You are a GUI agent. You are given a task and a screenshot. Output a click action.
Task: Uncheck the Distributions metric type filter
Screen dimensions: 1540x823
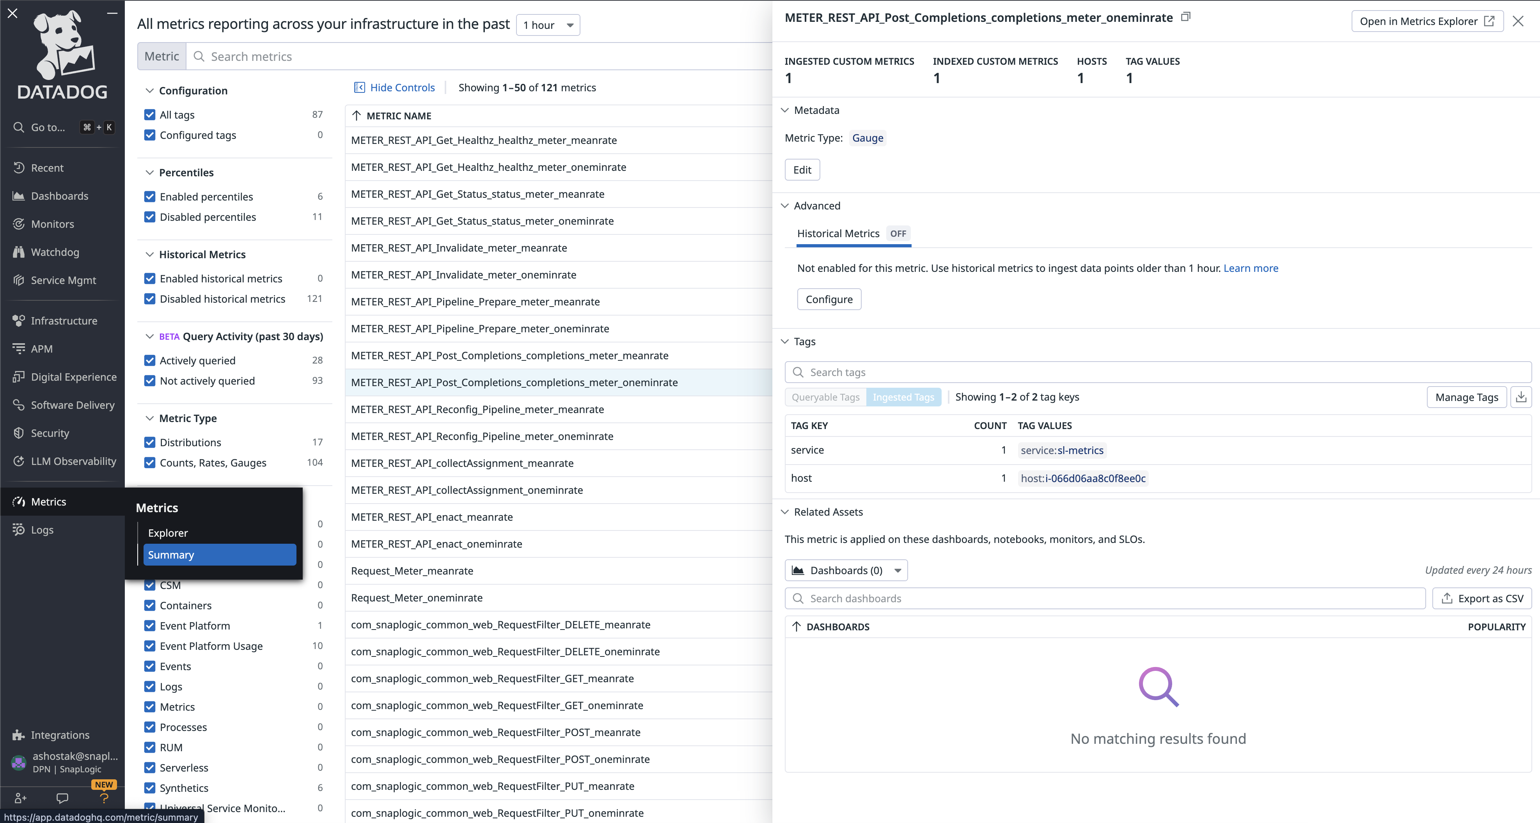click(x=149, y=442)
